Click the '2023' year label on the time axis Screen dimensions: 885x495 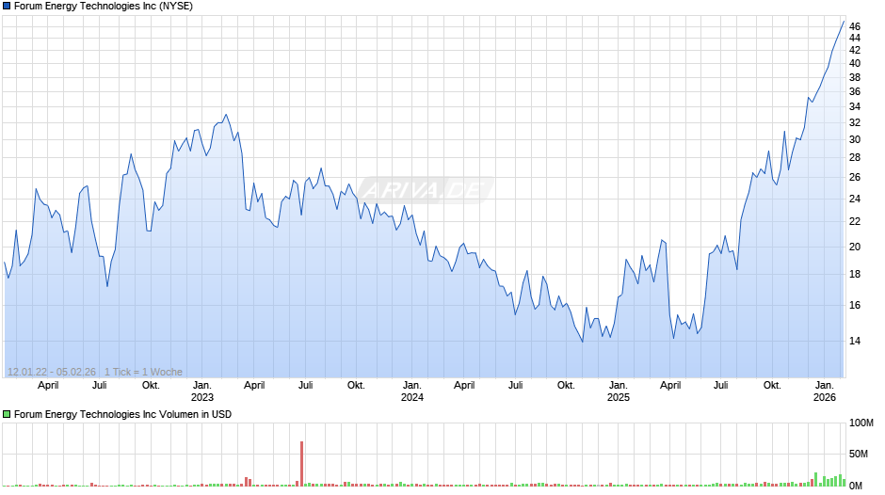[202, 397]
